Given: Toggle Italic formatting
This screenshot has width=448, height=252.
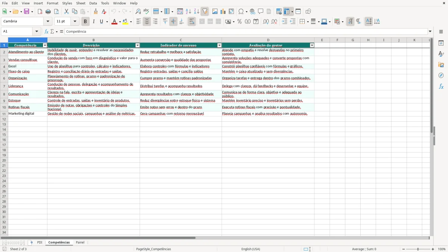Looking at the screenshot, I should (93, 22).
